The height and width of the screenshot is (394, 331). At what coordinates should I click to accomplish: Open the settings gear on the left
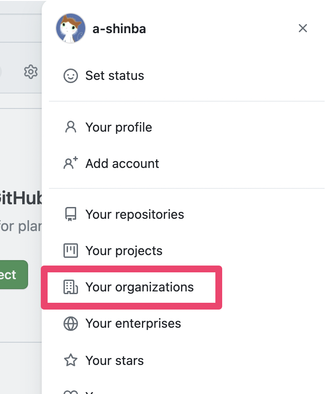point(30,72)
